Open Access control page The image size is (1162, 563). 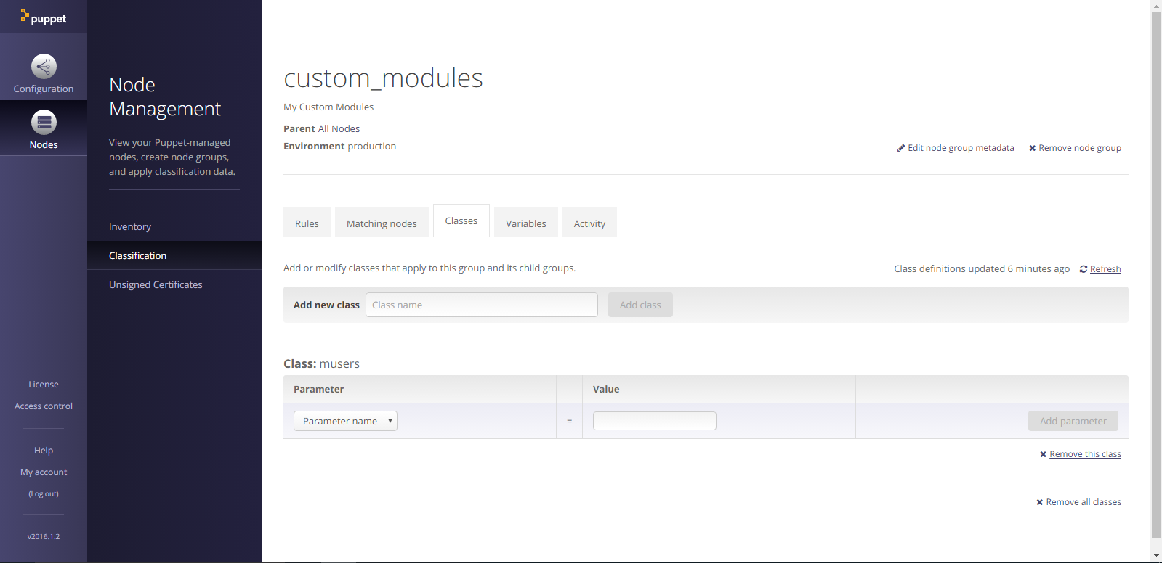pyautogui.click(x=44, y=406)
